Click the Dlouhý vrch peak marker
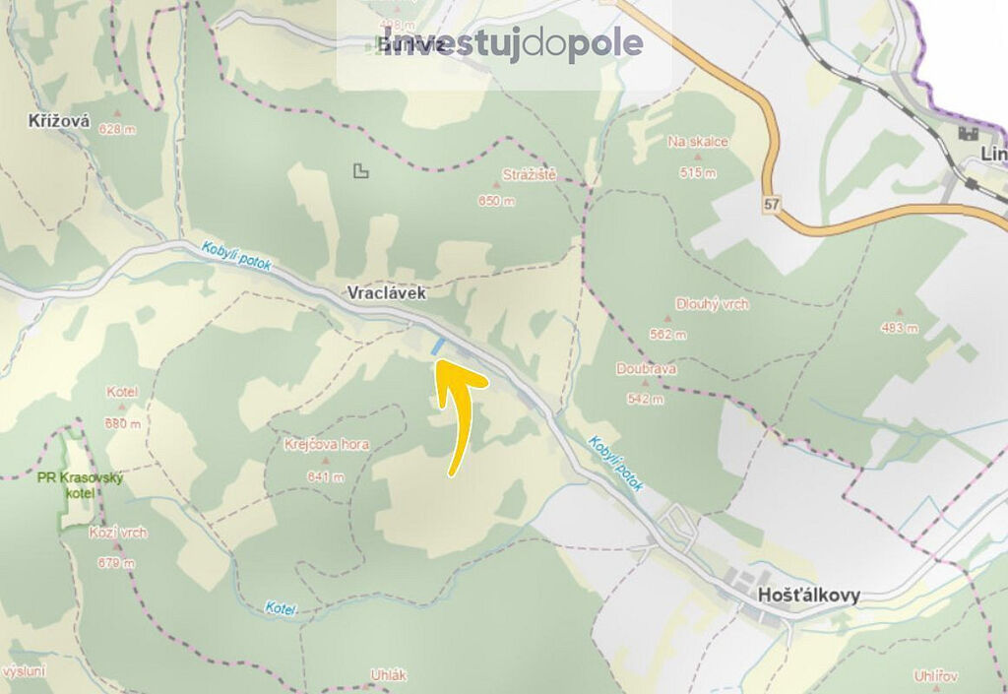The height and width of the screenshot is (694, 1008). (x=667, y=319)
